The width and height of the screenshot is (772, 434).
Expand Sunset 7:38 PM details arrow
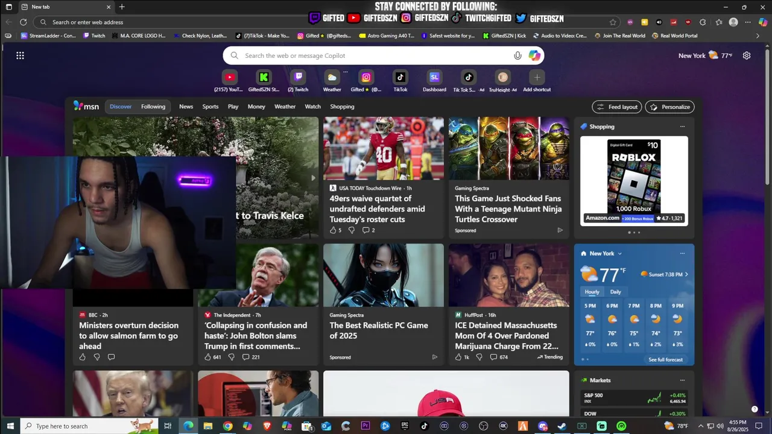coord(686,274)
